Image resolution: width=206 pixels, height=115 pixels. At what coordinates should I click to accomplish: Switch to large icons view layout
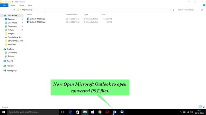tap(204, 107)
